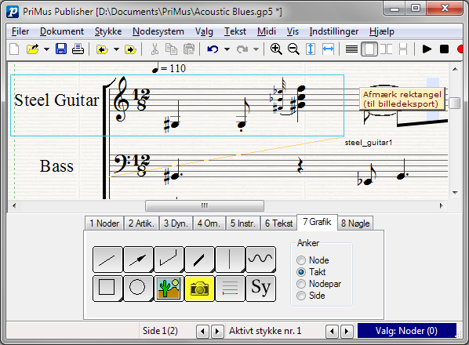Open the Tekst menu
This screenshot has height=345, width=469.
tap(235, 31)
